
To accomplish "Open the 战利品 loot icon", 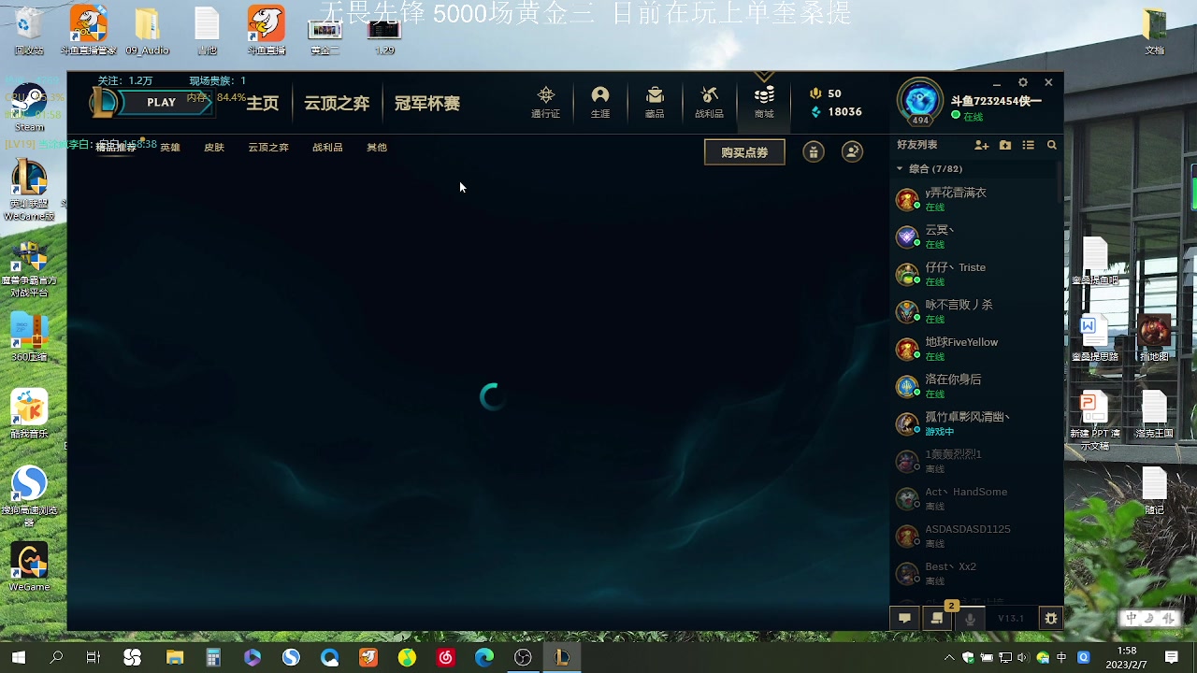I will click(x=709, y=102).
